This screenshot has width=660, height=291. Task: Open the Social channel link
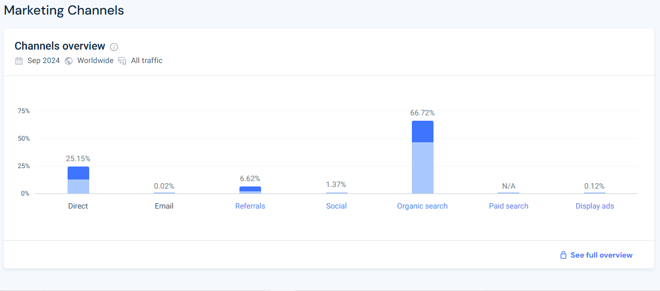336,206
